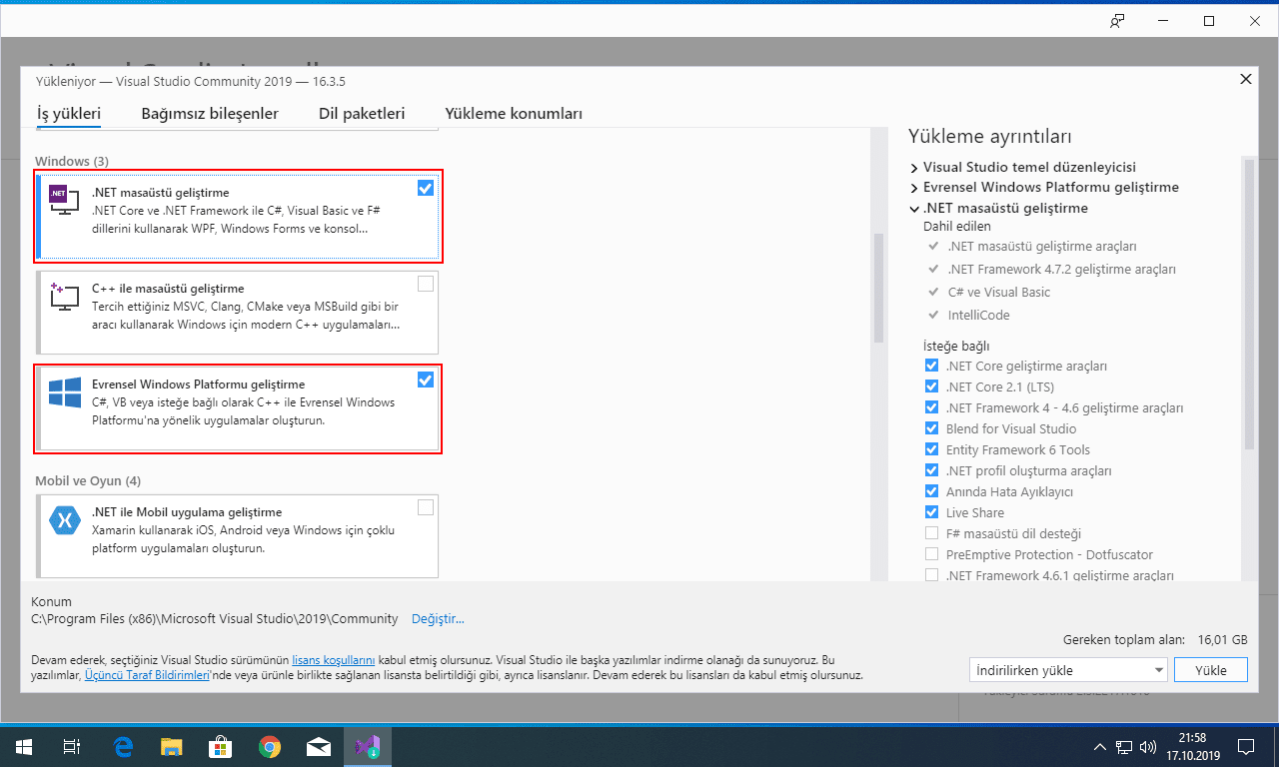Close the Visual Studio Community 2019 install dialog
The image size is (1279, 767).
click(1245, 79)
